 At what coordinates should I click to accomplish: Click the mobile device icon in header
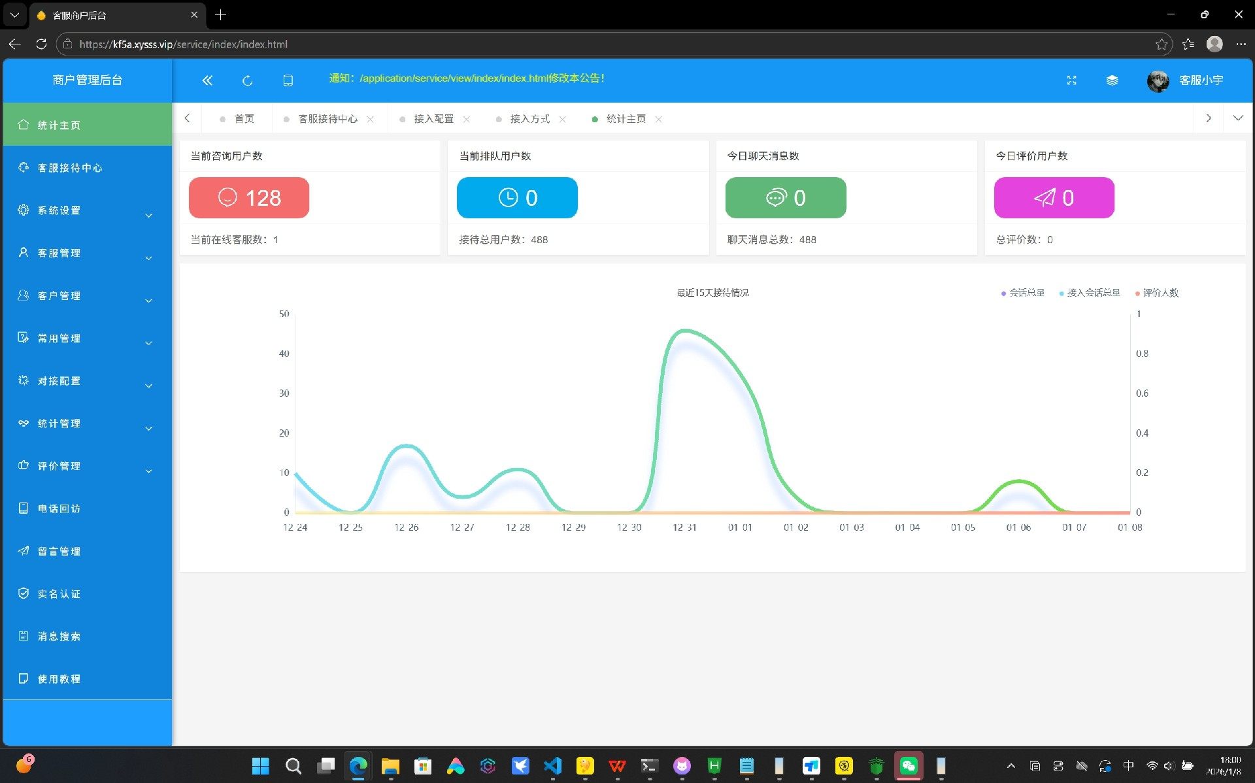coord(288,80)
